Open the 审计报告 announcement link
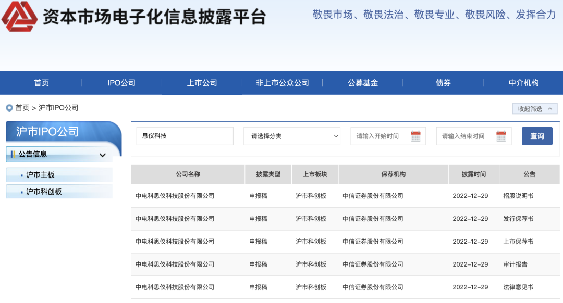 tap(515, 264)
